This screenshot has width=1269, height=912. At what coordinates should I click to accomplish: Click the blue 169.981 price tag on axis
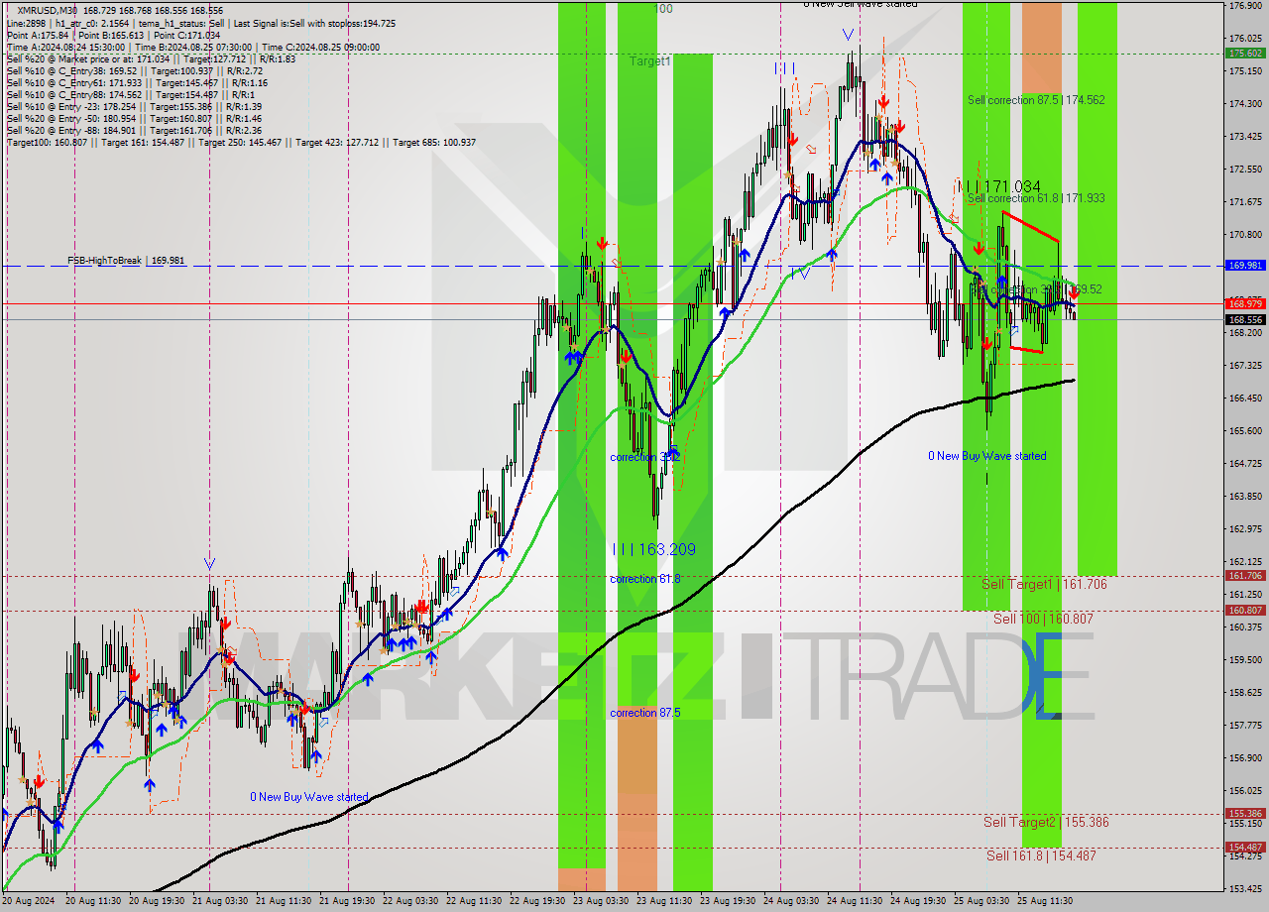pos(1244,266)
